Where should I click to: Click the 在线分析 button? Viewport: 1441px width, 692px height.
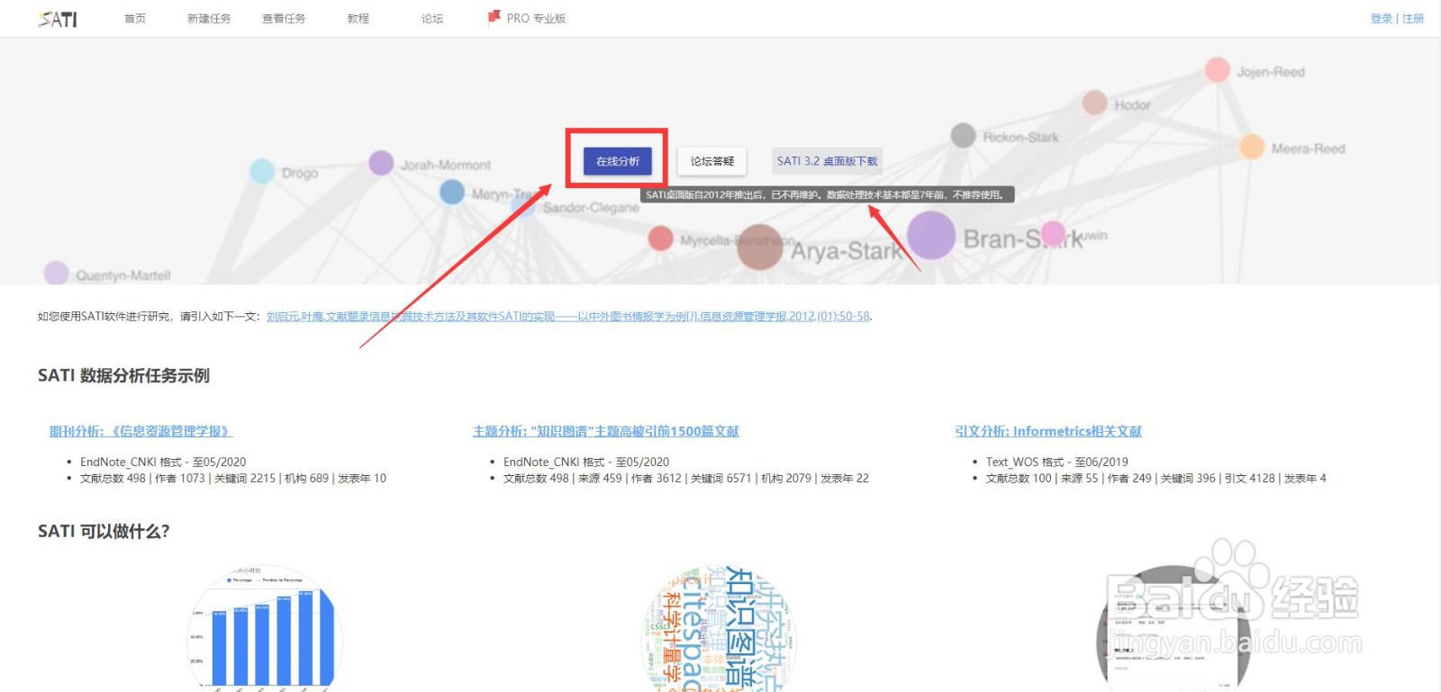pos(618,161)
